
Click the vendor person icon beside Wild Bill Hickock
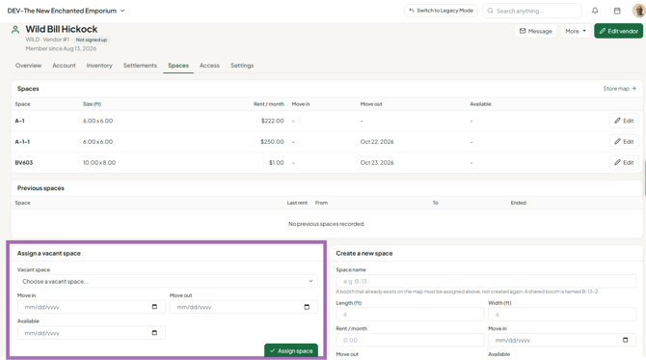pyautogui.click(x=15, y=29)
